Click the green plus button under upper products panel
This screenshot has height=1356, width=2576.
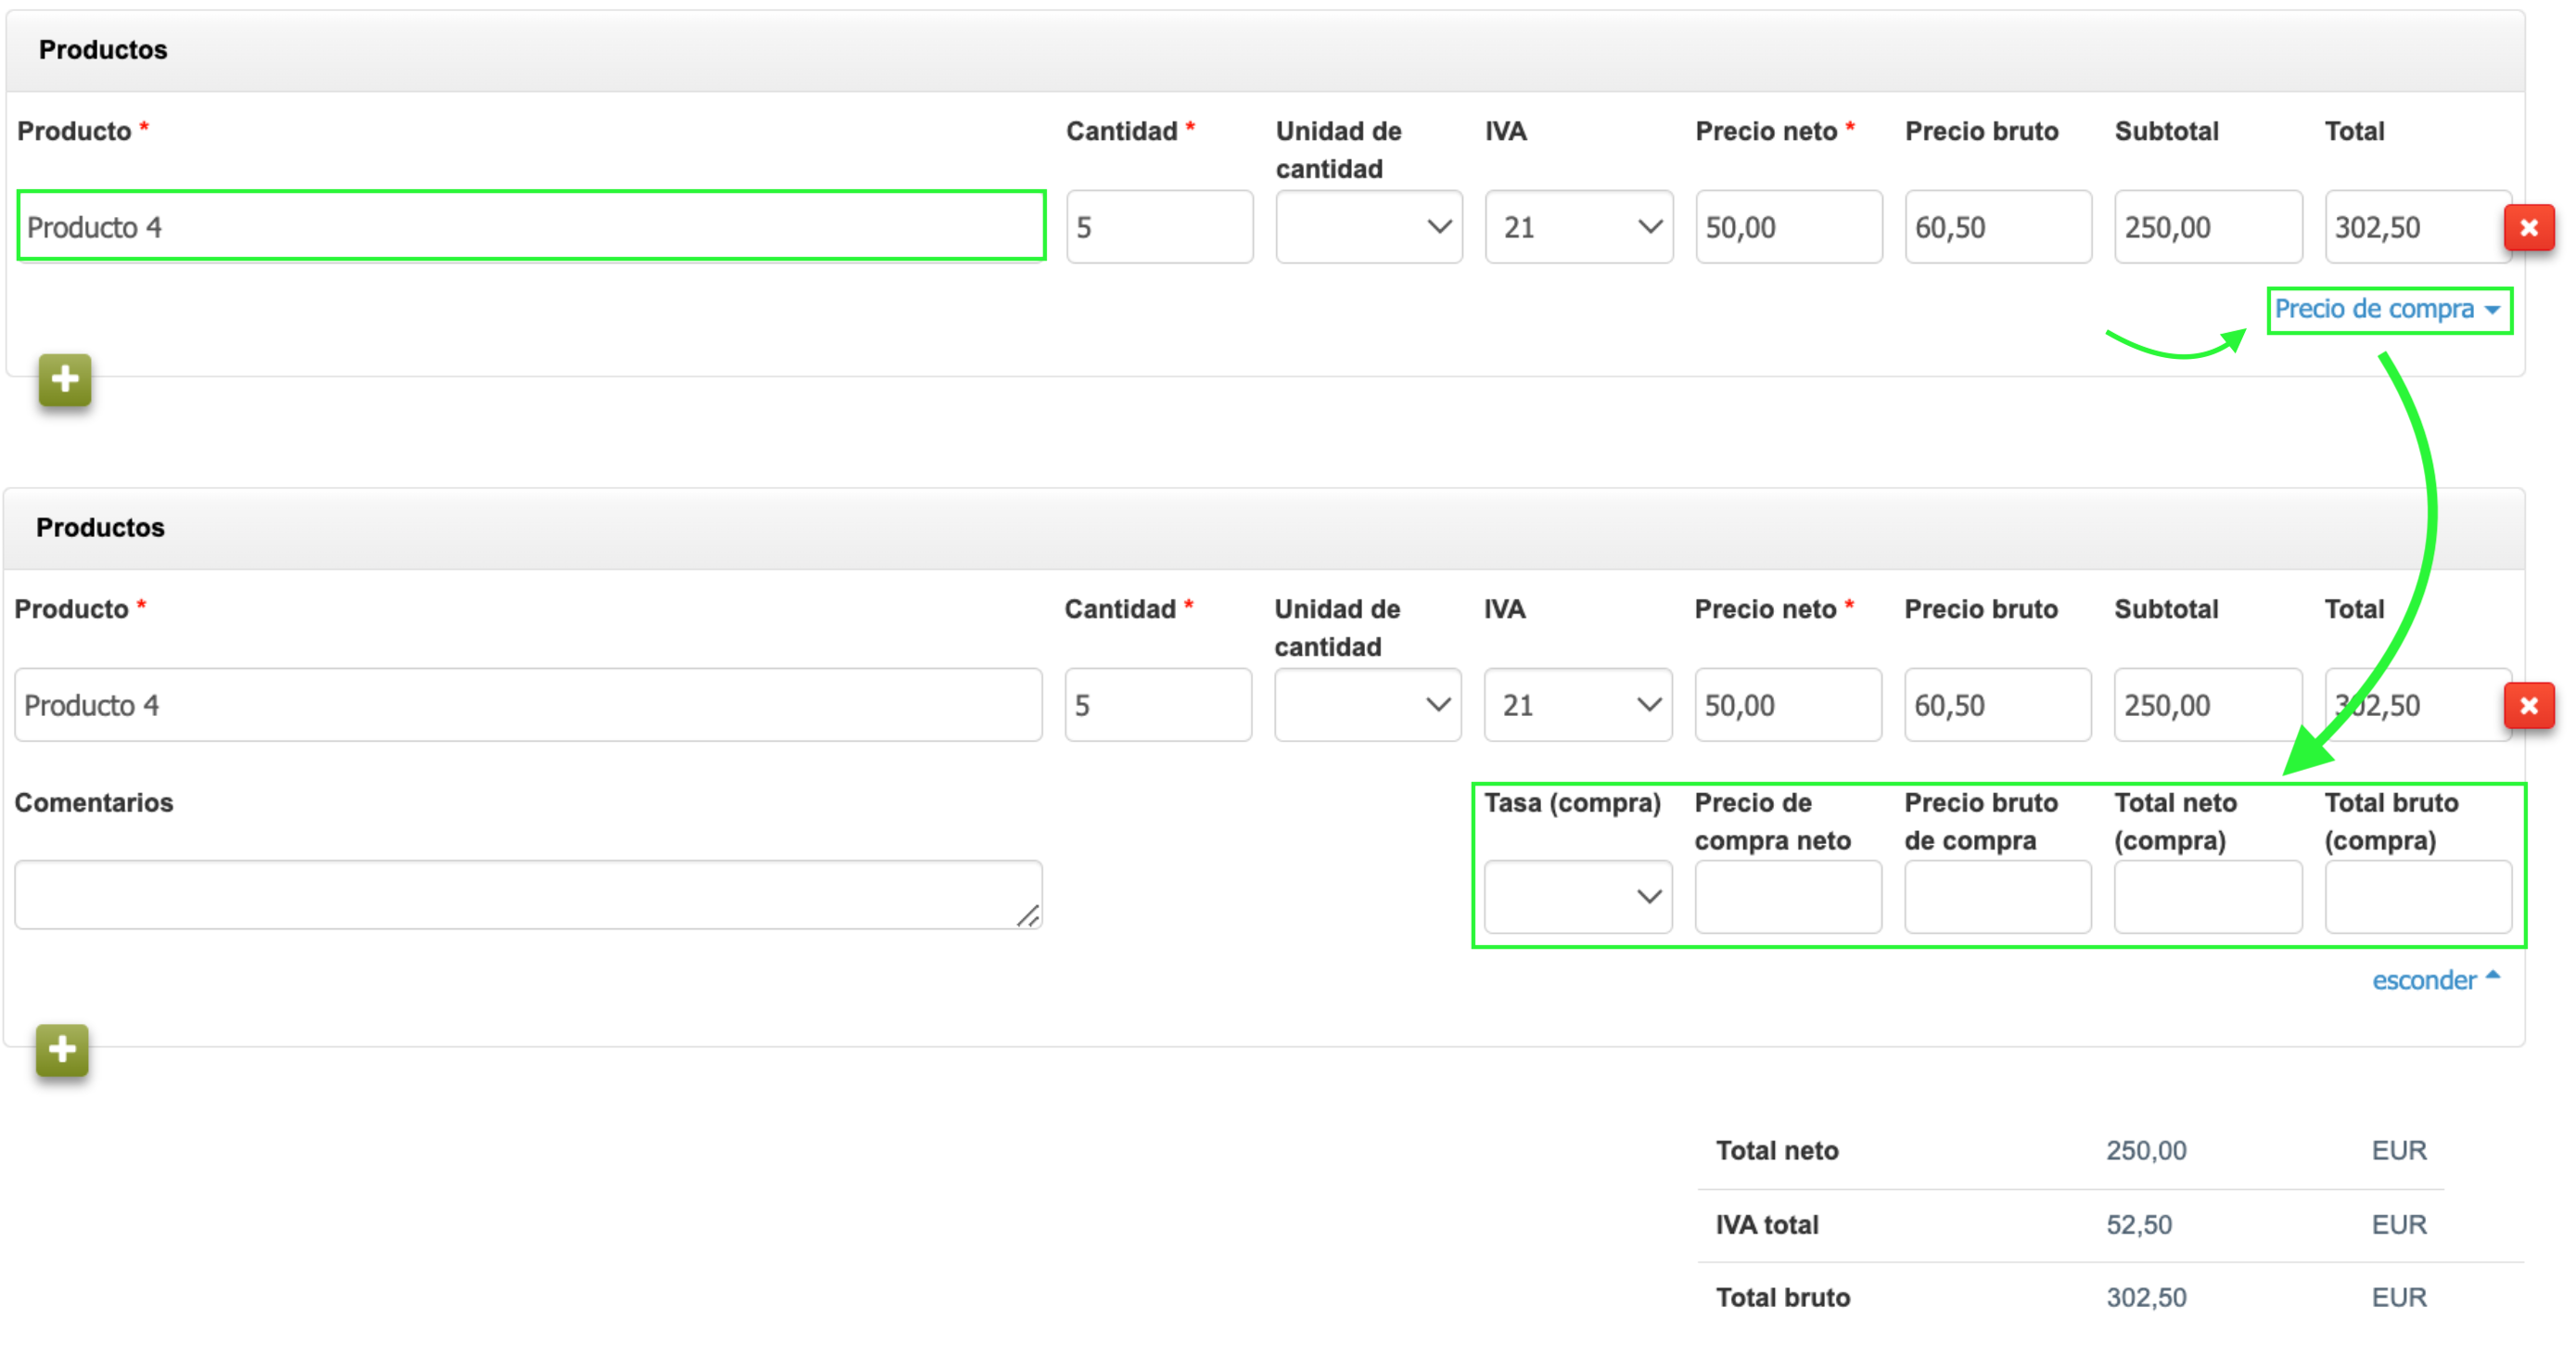[x=65, y=380]
